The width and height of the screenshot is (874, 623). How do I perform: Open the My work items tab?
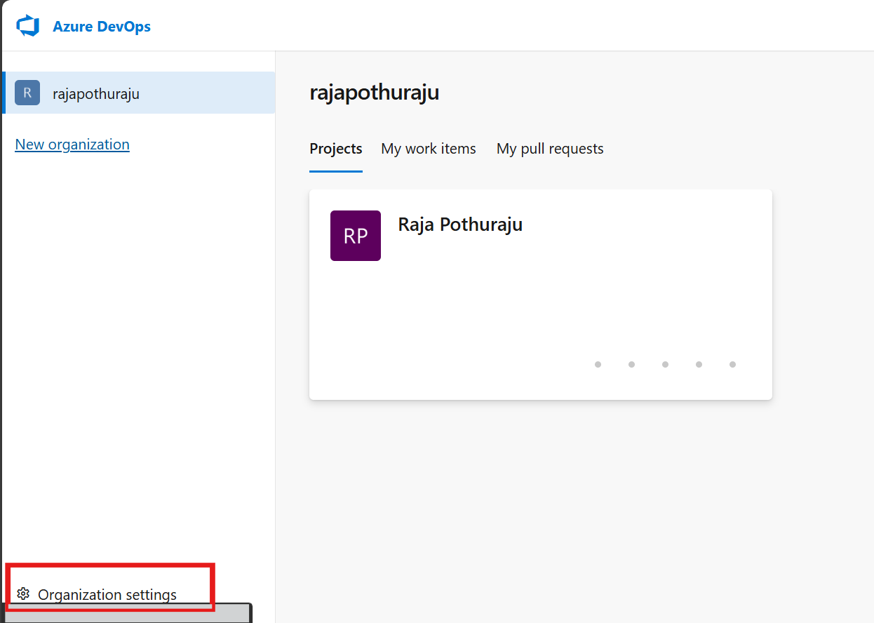click(x=429, y=149)
